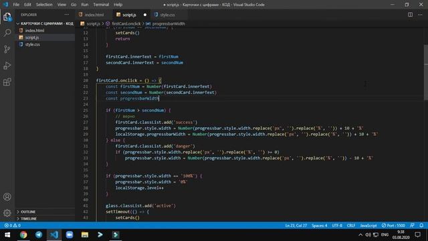
Task: Open Windows Action Center notifications
Action: tap(417, 235)
